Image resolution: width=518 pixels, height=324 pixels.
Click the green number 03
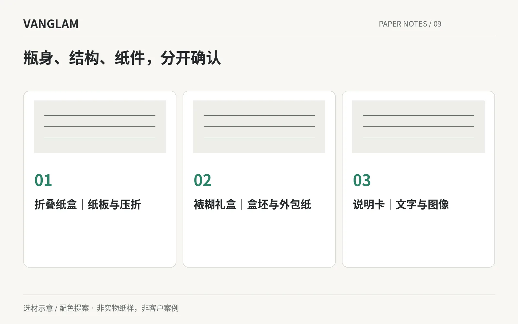click(362, 180)
